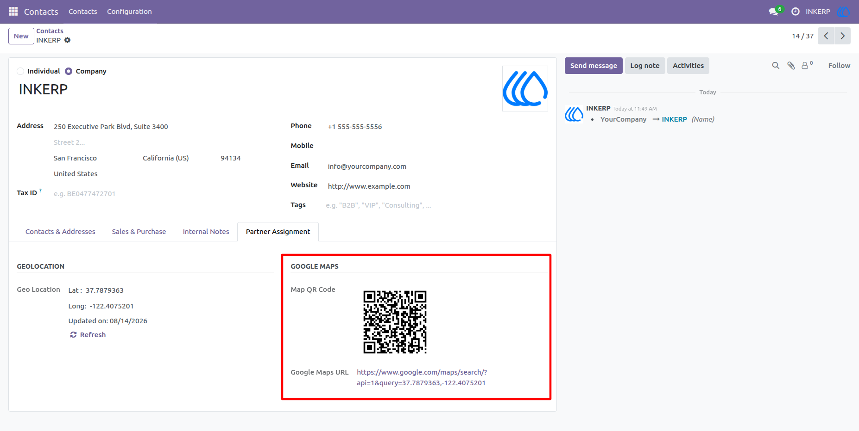Open the Activities button in the chatter

click(688, 66)
